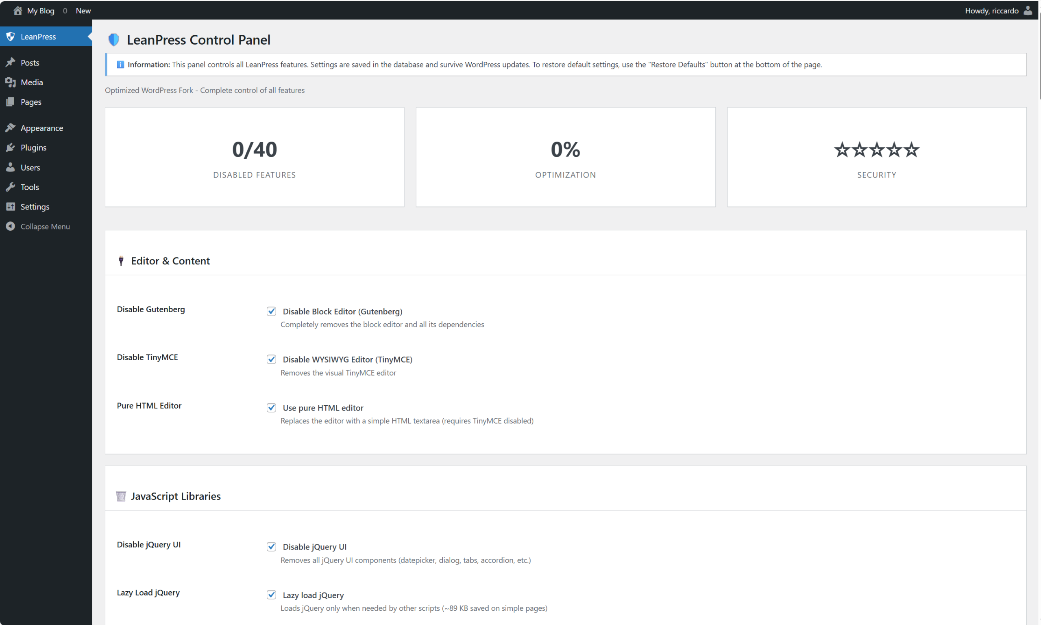This screenshot has height=625, width=1041.
Task: Open the Users sidebar icon
Action: point(11,167)
